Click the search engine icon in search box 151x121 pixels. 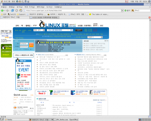[133, 11]
